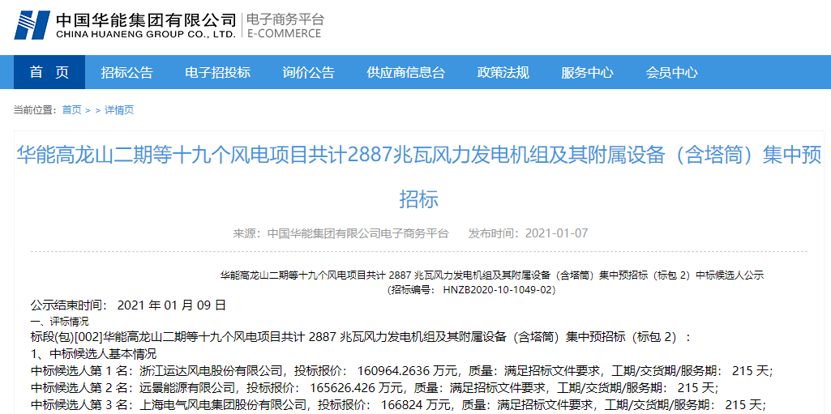Click the publish date 发布时间：2021-01-07

click(528, 233)
